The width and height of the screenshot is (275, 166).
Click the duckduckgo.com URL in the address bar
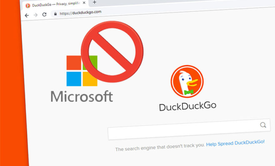pyautogui.click(x=79, y=13)
